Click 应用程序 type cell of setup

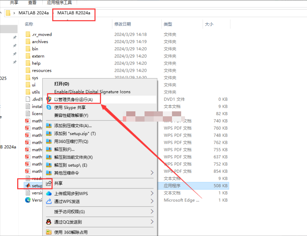(172, 186)
